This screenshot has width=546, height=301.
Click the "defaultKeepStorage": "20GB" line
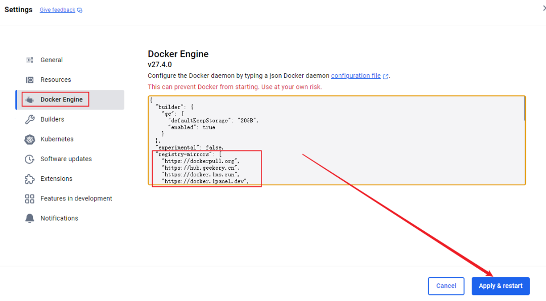coord(213,121)
